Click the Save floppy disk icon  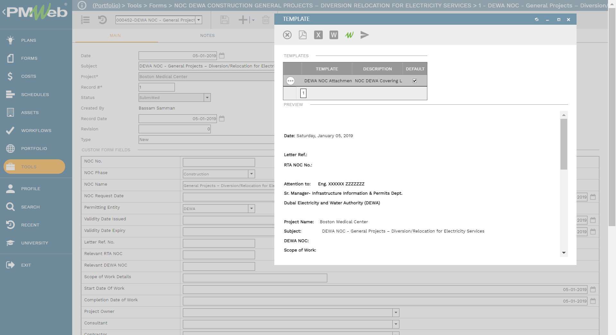225,20
